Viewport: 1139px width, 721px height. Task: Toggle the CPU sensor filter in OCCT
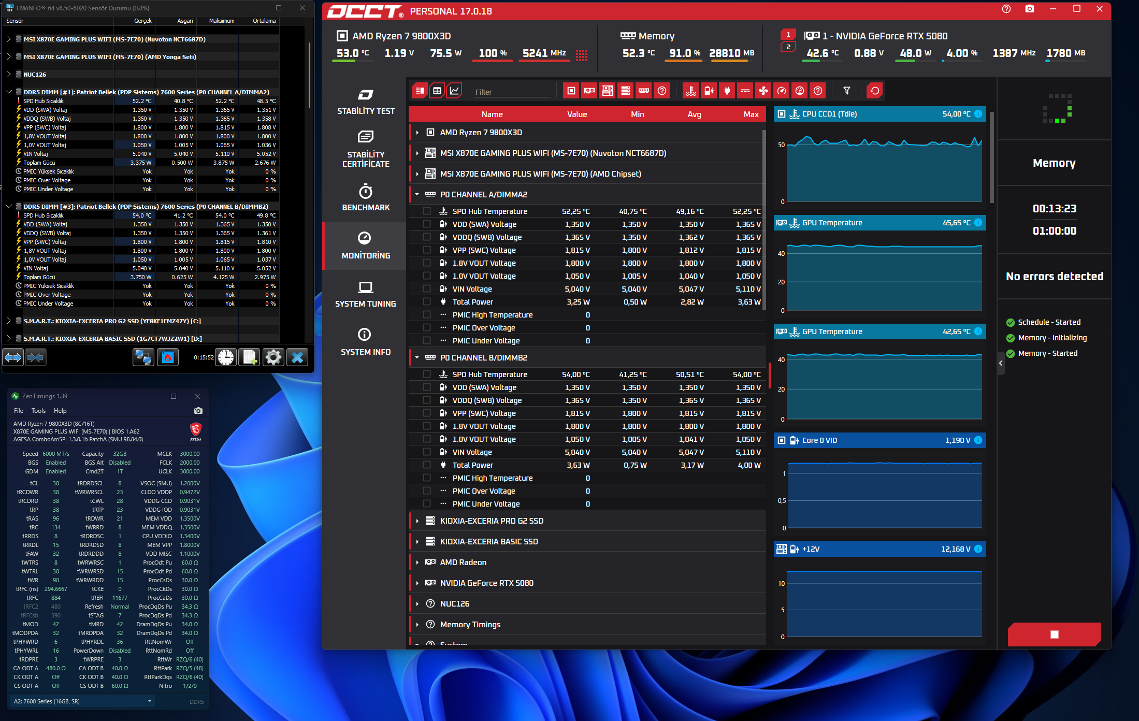tap(571, 91)
